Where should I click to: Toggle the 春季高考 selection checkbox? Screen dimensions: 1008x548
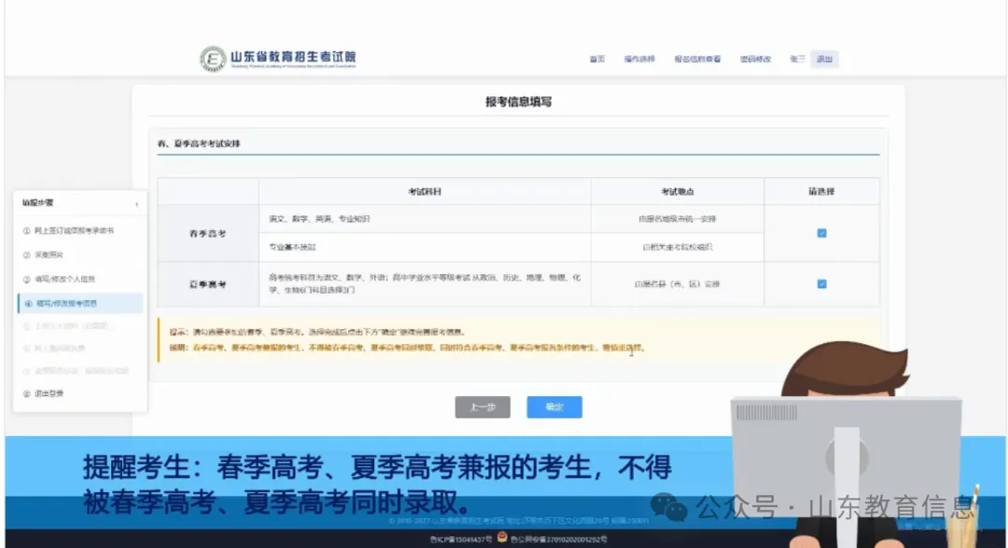821,233
